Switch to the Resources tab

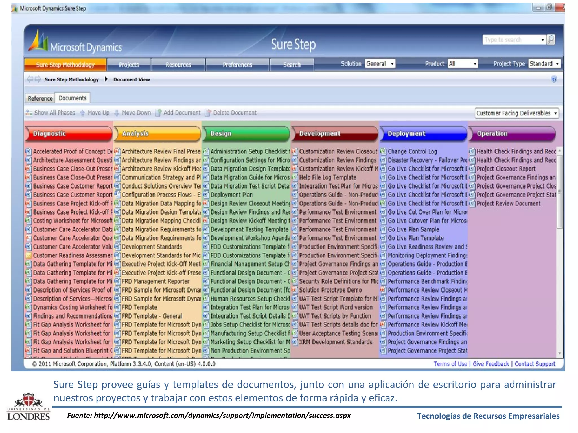tap(178, 65)
